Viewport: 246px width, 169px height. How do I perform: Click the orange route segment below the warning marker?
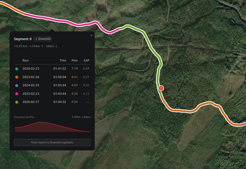click(180, 111)
